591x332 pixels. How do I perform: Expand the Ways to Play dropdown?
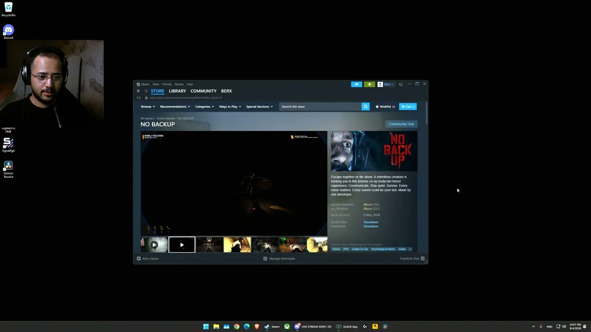pos(230,107)
